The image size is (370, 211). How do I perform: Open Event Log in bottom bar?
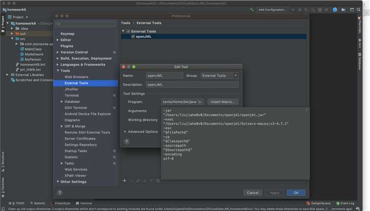[x=345, y=203]
